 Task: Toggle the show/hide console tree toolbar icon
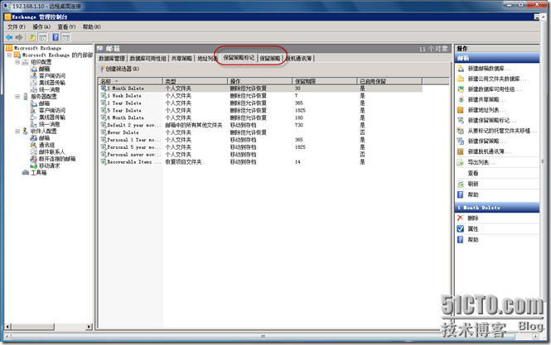point(43,37)
